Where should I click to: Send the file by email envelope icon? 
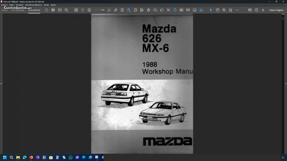(60, 10)
